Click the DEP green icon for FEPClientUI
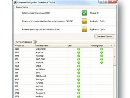Viewport: 130px width, 98px height. point(79,76)
